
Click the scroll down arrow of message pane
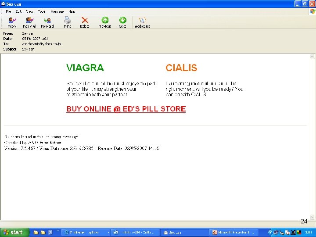coord(312,217)
